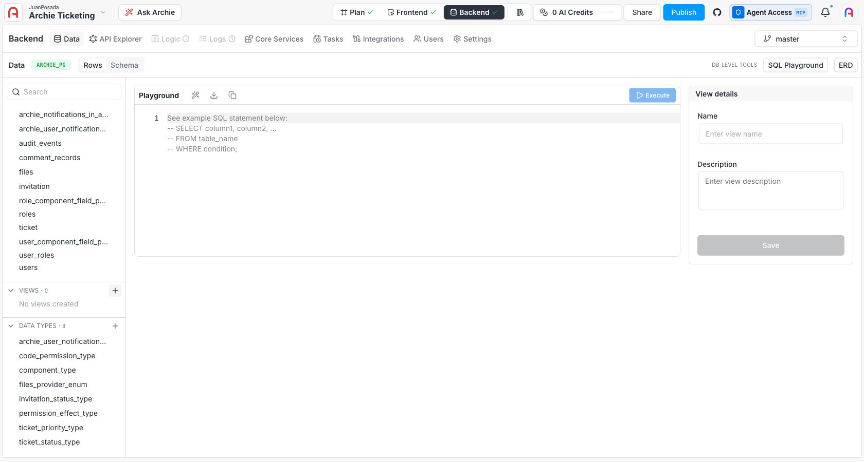The width and height of the screenshot is (864, 462).
Task: Click the Ask Archie button
Action: click(150, 12)
